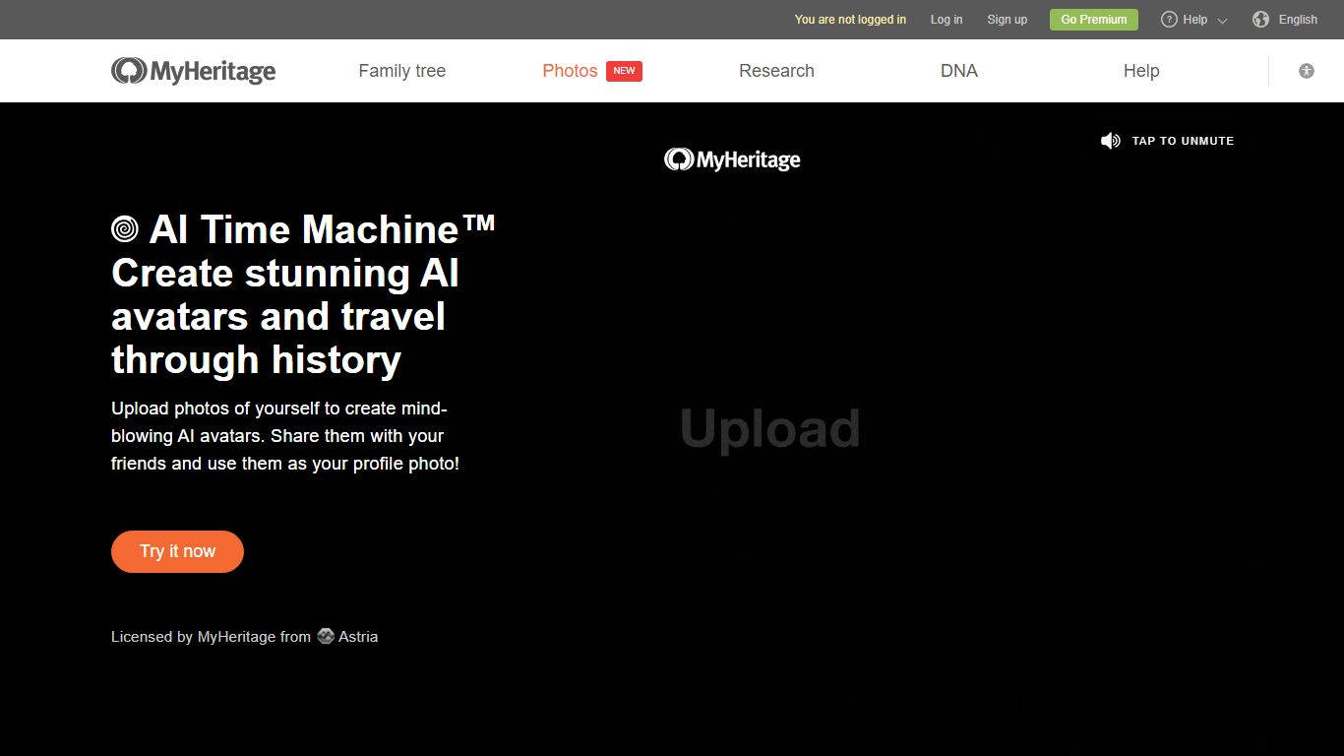The height and width of the screenshot is (756, 1344).
Task: Click the globe icon next to English
Action: (x=1260, y=19)
